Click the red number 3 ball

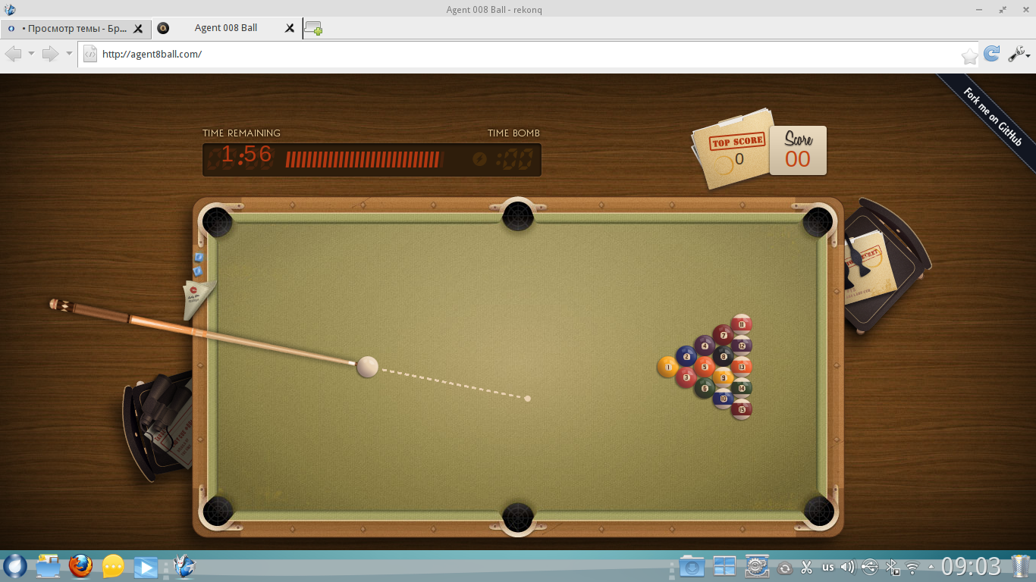coord(686,377)
